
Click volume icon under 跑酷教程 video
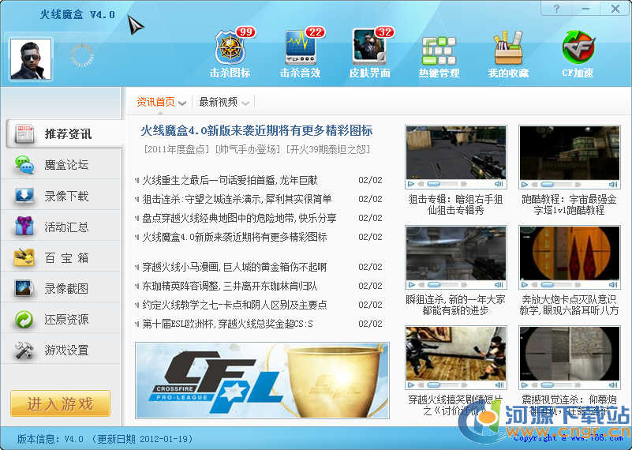613,184
